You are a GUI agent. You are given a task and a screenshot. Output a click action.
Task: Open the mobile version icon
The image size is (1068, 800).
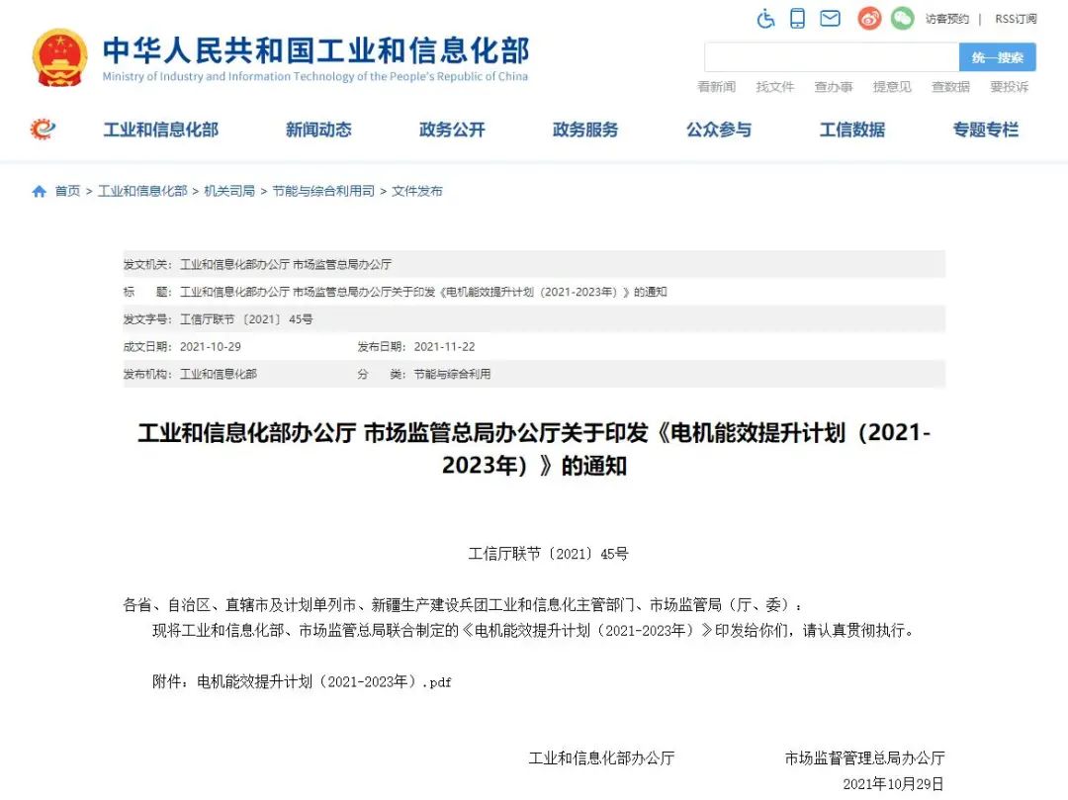click(797, 18)
